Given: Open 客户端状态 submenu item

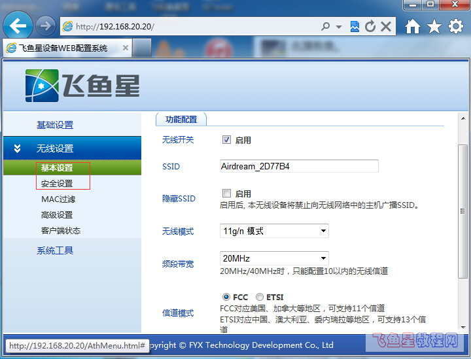Looking at the screenshot, I should (61, 231).
